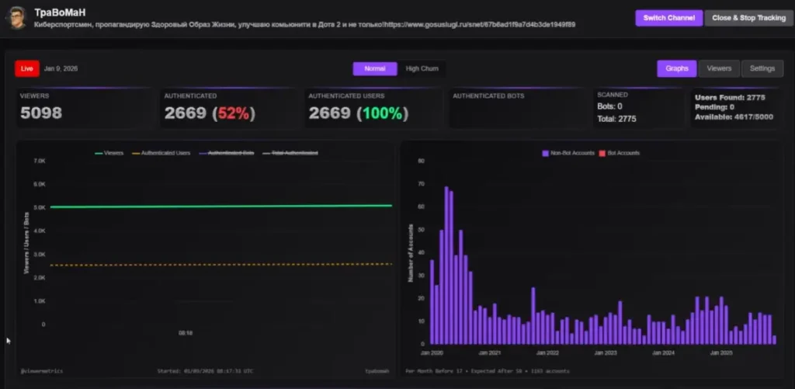Click the purple Non-Bot Accounts legend swatch
This screenshot has width=795, height=389.
tap(545, 154)
